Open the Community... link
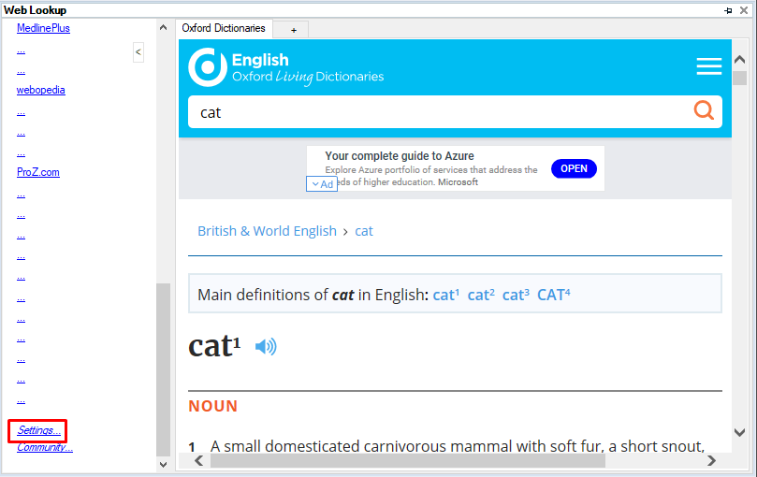The height and width of the screenshot is (477, 757). tap(45, 448)
